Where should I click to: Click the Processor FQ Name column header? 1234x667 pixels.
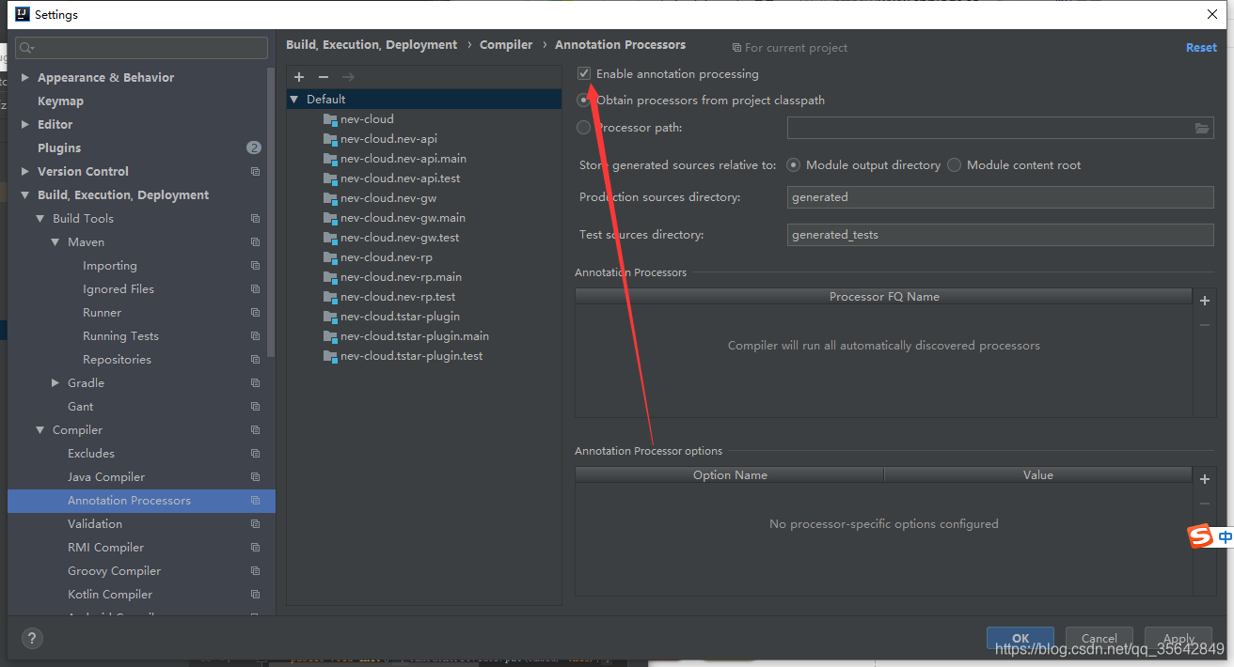[884, 297]
